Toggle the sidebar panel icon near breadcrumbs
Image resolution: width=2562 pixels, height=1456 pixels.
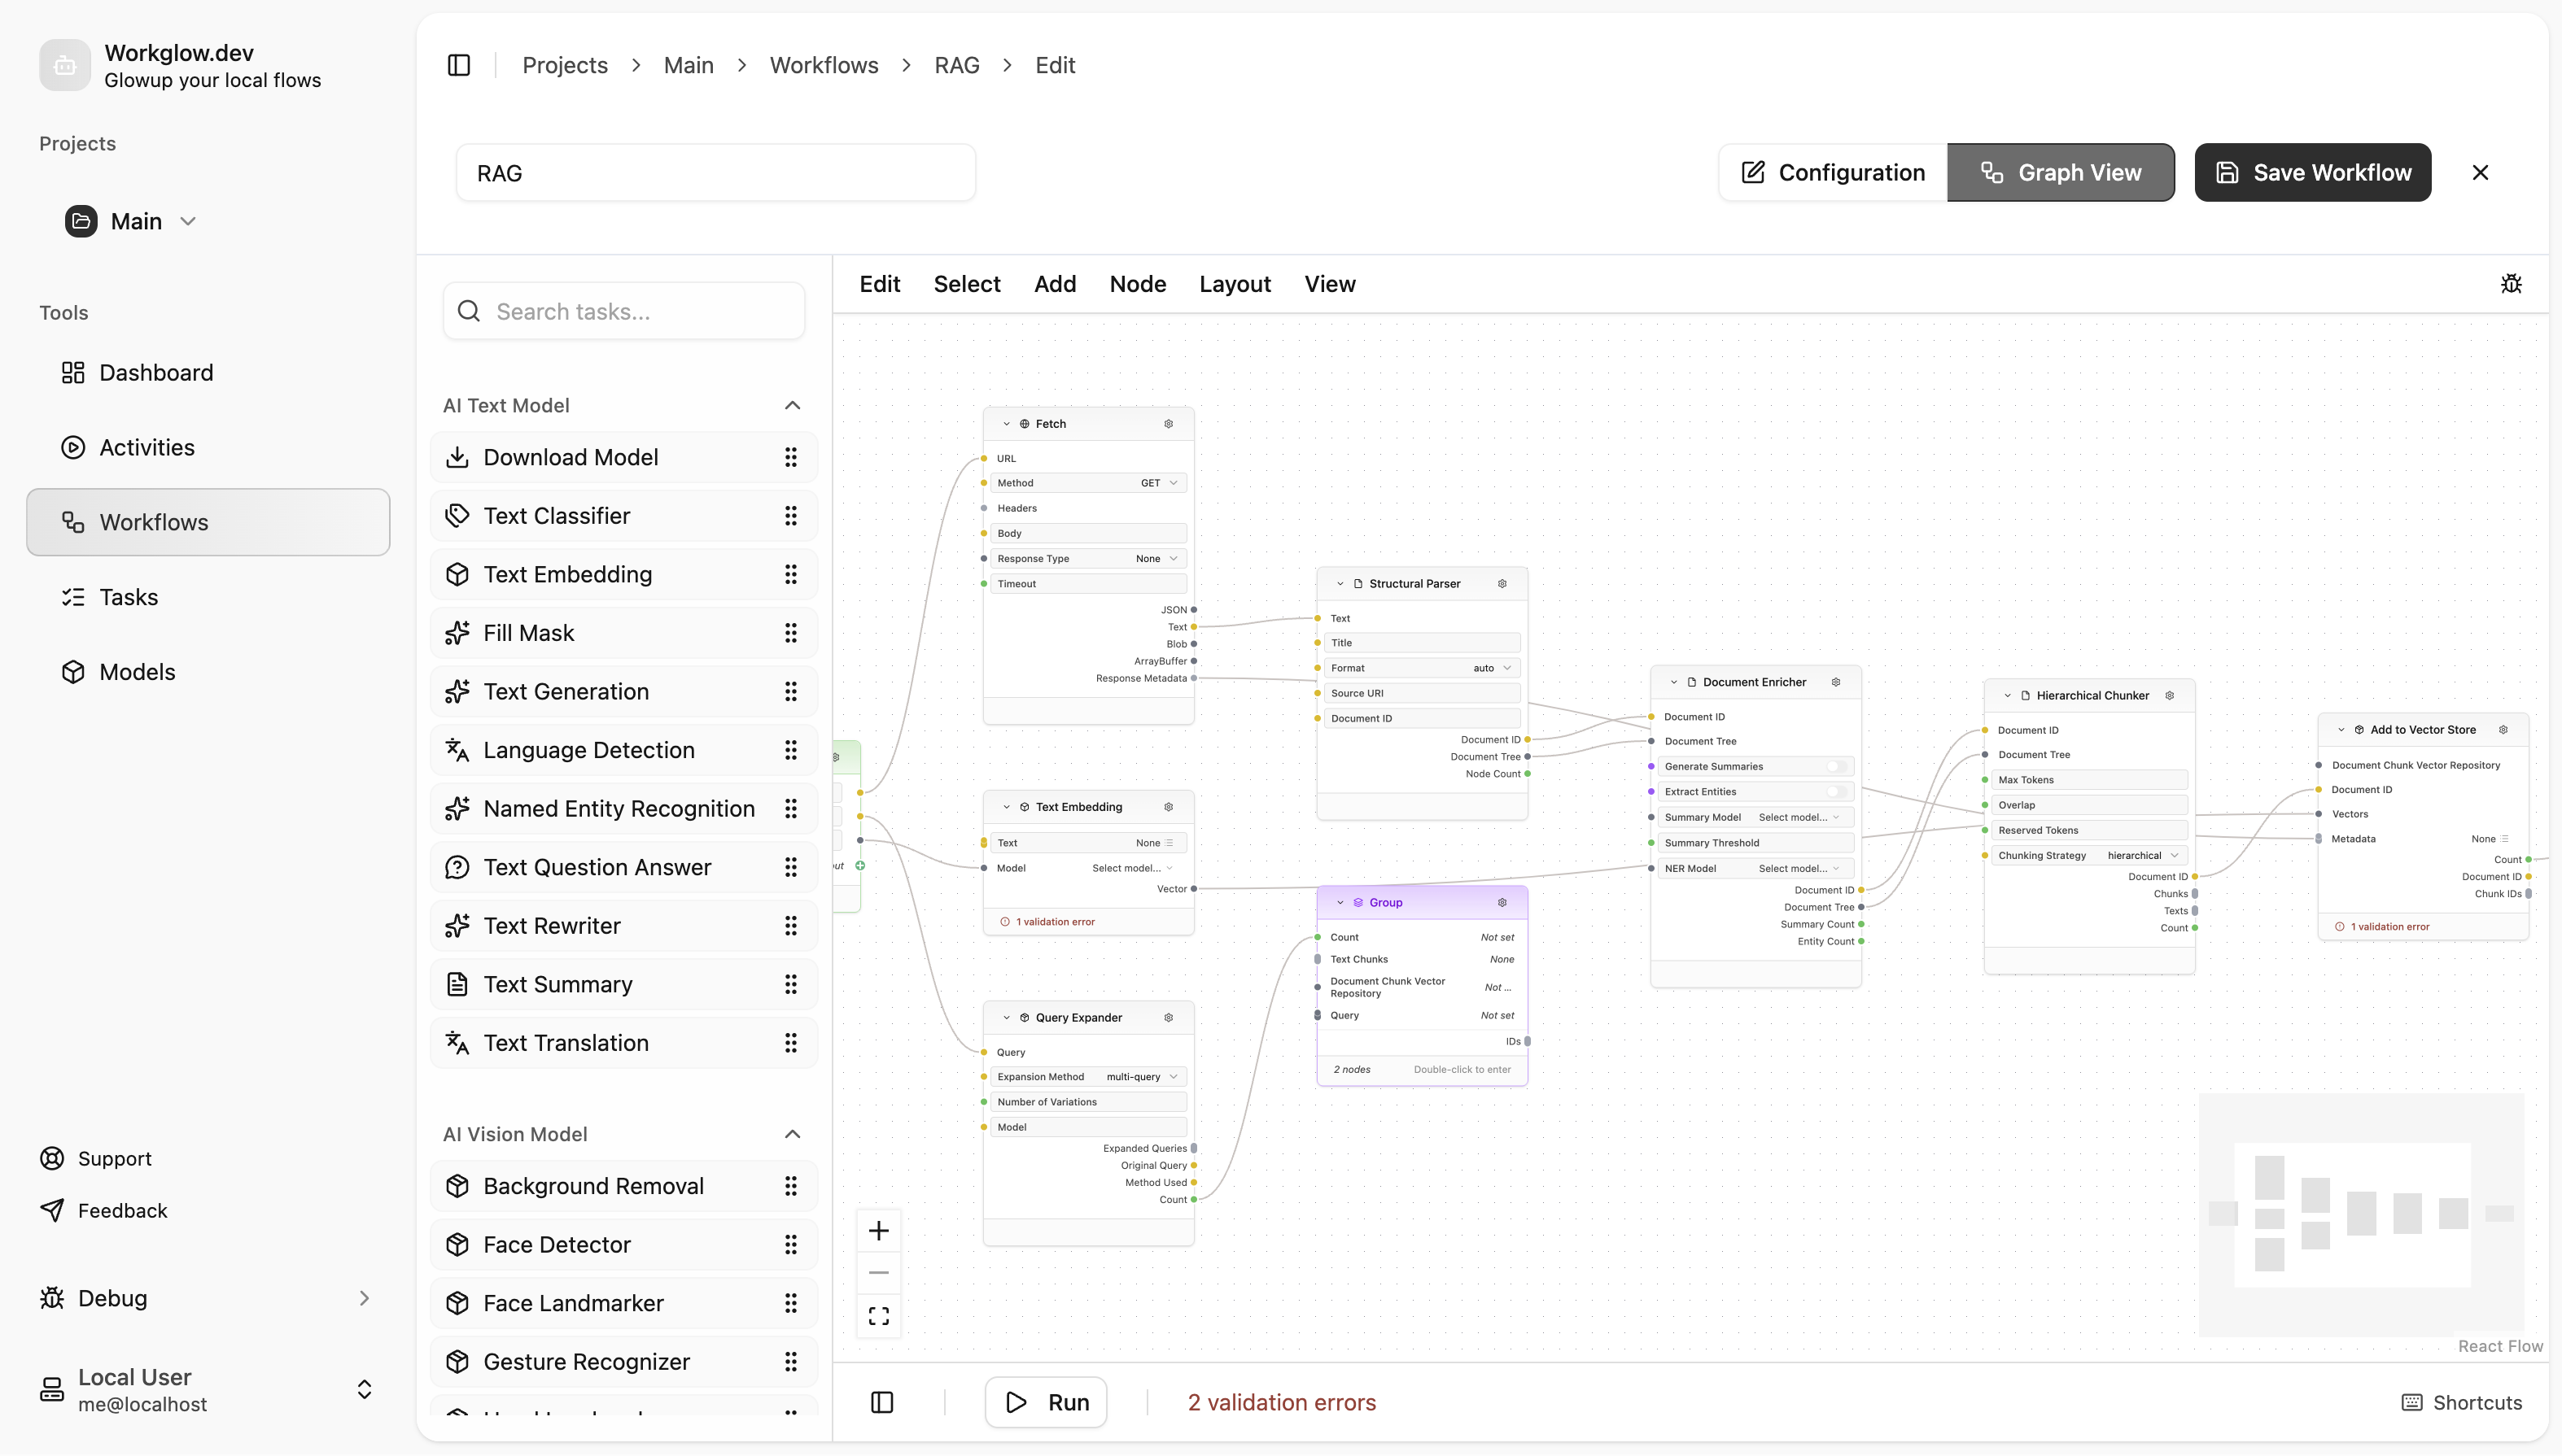point(459,65)
